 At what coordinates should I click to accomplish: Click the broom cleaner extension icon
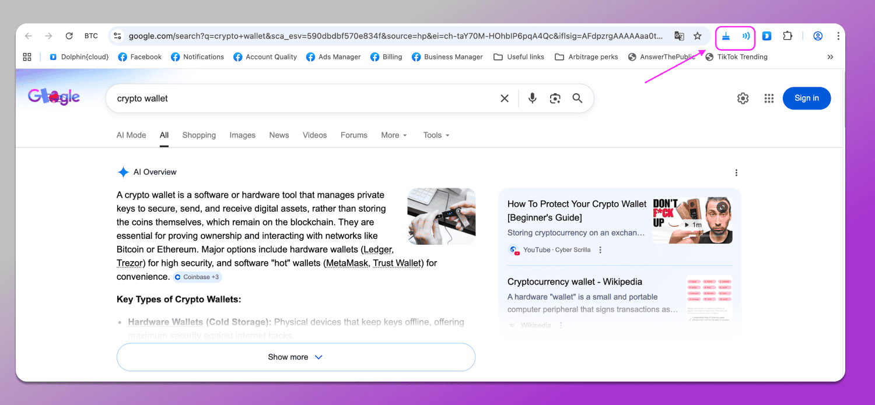click(x=726, y=36)
